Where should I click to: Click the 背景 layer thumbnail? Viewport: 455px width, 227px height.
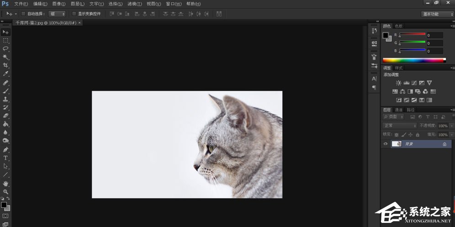coord(397,144)
